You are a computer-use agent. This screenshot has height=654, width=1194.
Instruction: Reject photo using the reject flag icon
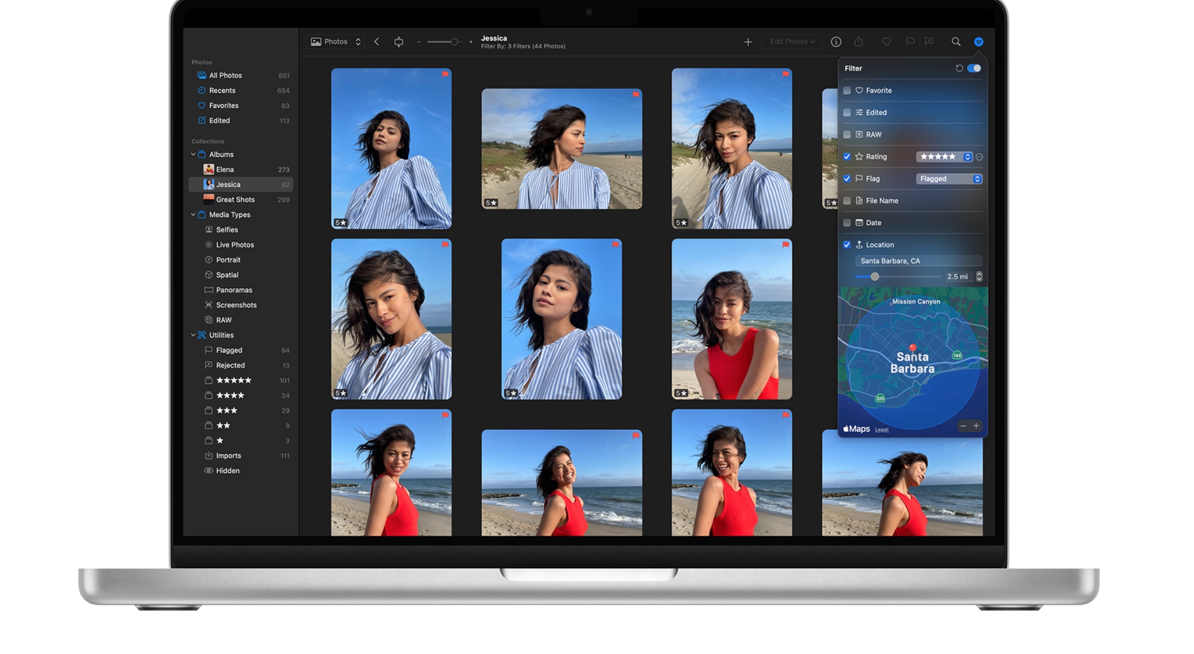pos(929,42)
